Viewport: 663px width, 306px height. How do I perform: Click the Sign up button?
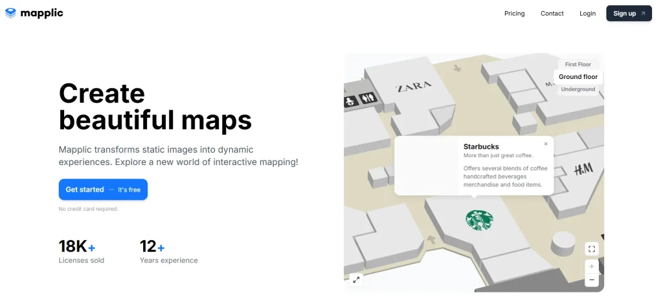[629, 14]
